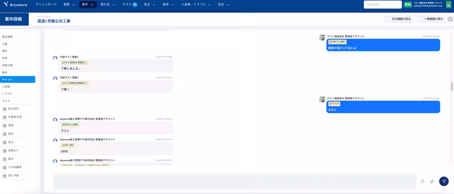Screen dimensions: 454x194
Task: Click the avatar beside the 了解！ message
Action: tap(55, 79)
